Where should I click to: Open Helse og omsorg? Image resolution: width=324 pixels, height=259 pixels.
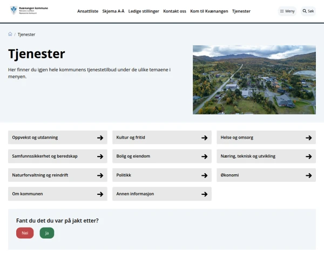(266, 138)
